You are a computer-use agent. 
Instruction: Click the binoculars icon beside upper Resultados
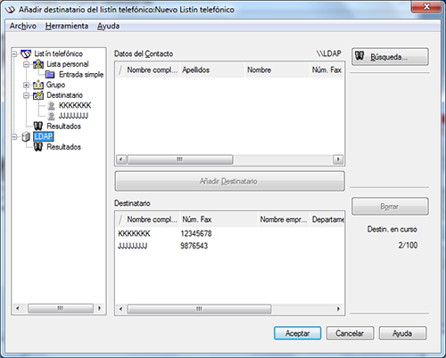pos(38,126)
